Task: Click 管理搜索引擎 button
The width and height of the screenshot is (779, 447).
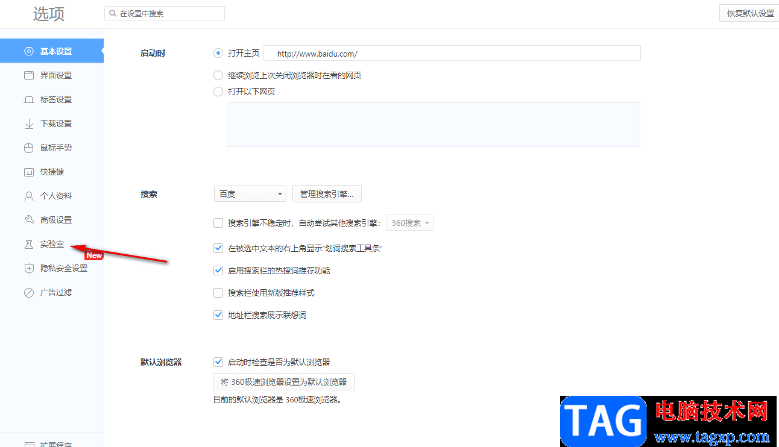Action: pos(327,194)
